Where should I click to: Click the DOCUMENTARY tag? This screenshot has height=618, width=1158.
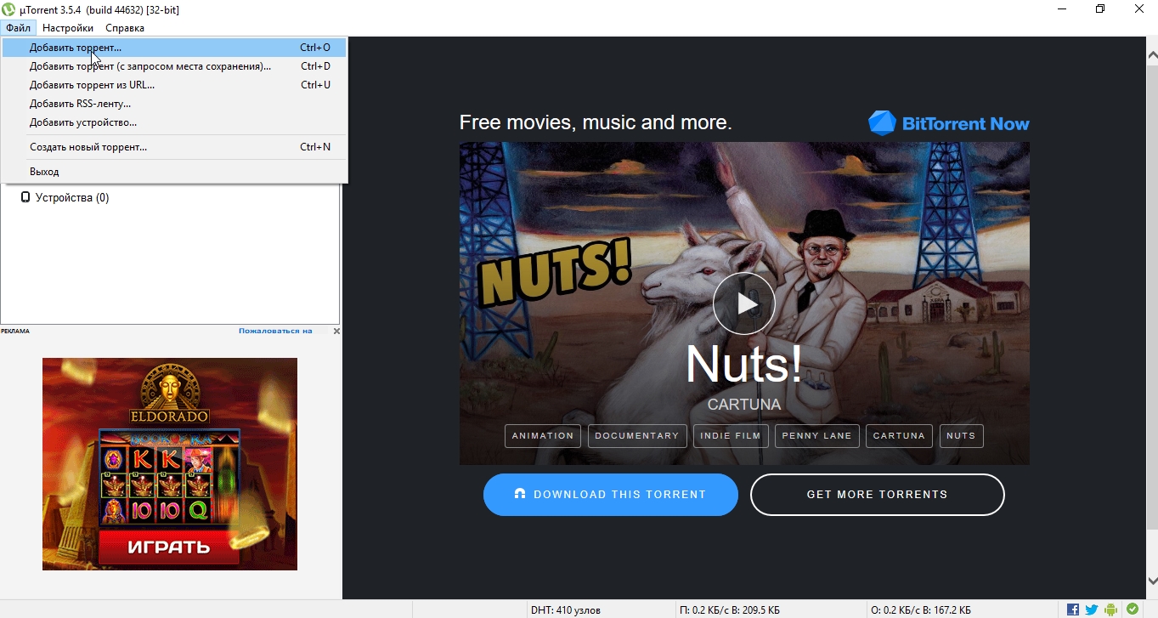click(637, 436)
